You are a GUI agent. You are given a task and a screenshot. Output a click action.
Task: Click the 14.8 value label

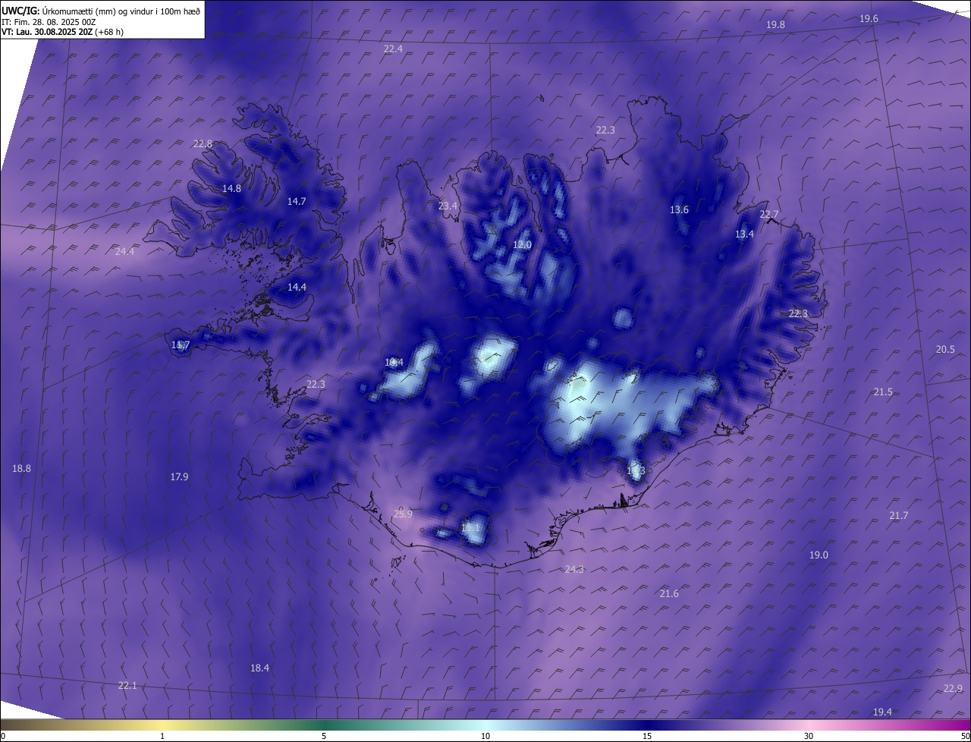231,188
